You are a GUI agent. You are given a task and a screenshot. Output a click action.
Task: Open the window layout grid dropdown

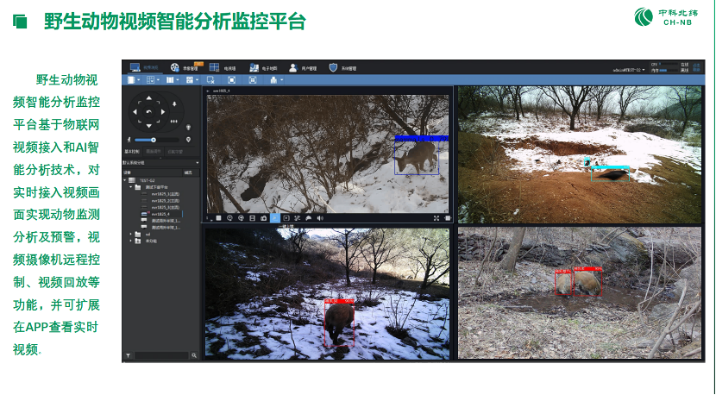pyautogui.click(x=152, y=80)
